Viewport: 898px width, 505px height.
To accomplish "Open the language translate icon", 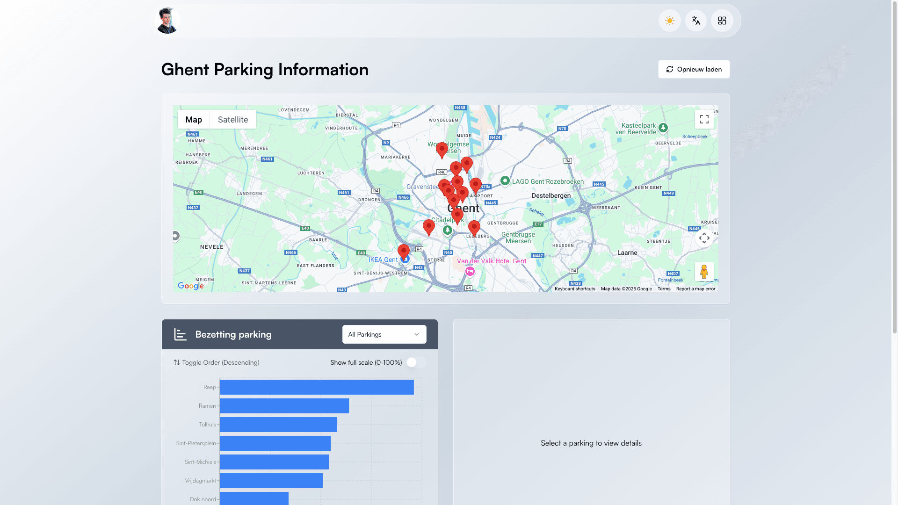I will 696,21.
